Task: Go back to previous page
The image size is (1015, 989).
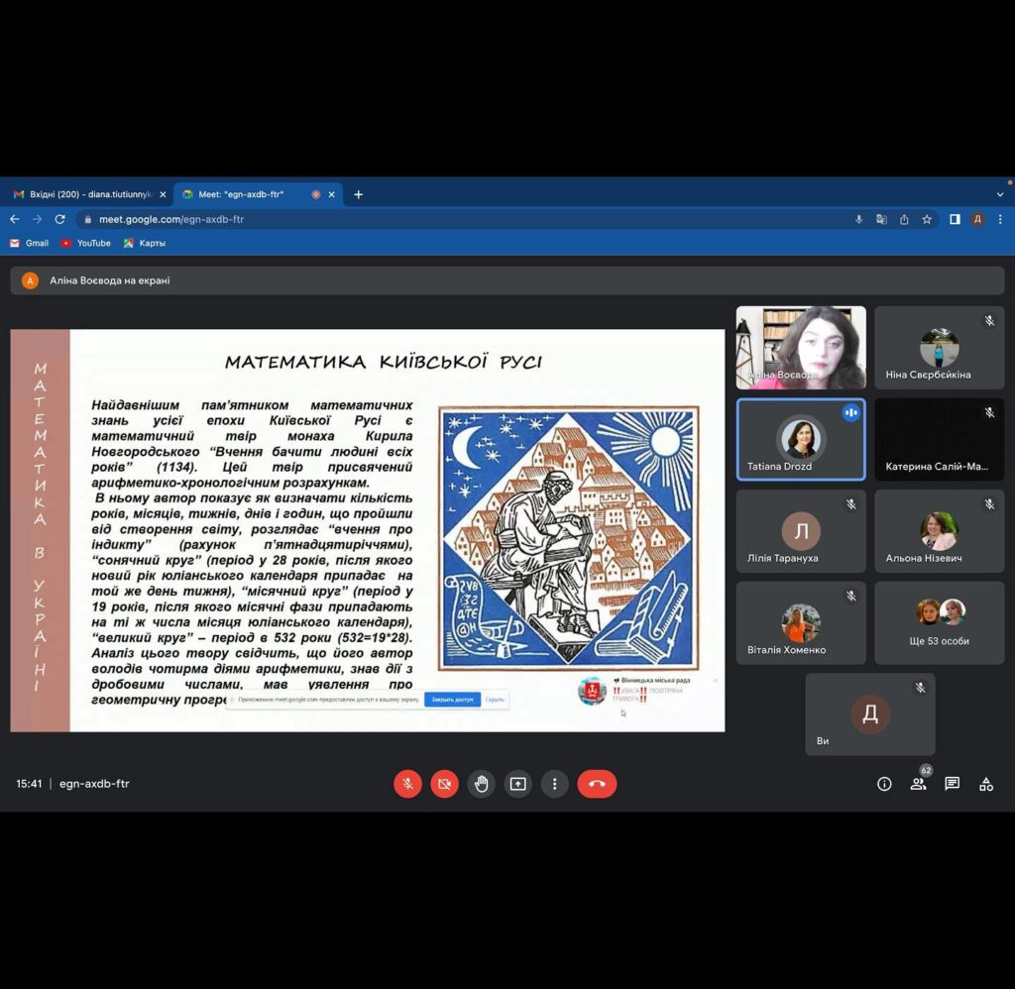Action: (x=14, y=219)
